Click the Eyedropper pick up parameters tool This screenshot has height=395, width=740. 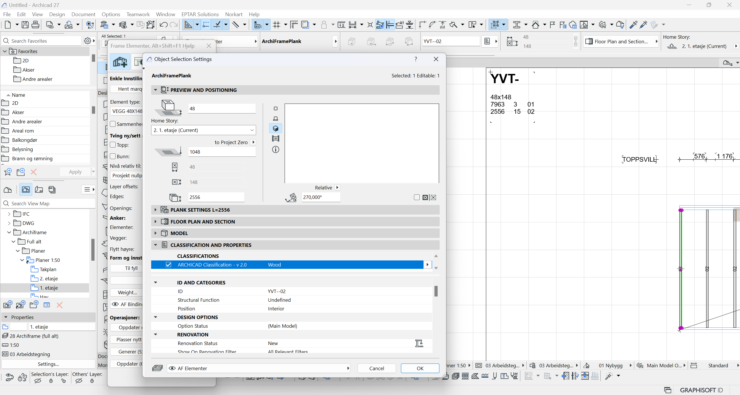tap(633, 25)
